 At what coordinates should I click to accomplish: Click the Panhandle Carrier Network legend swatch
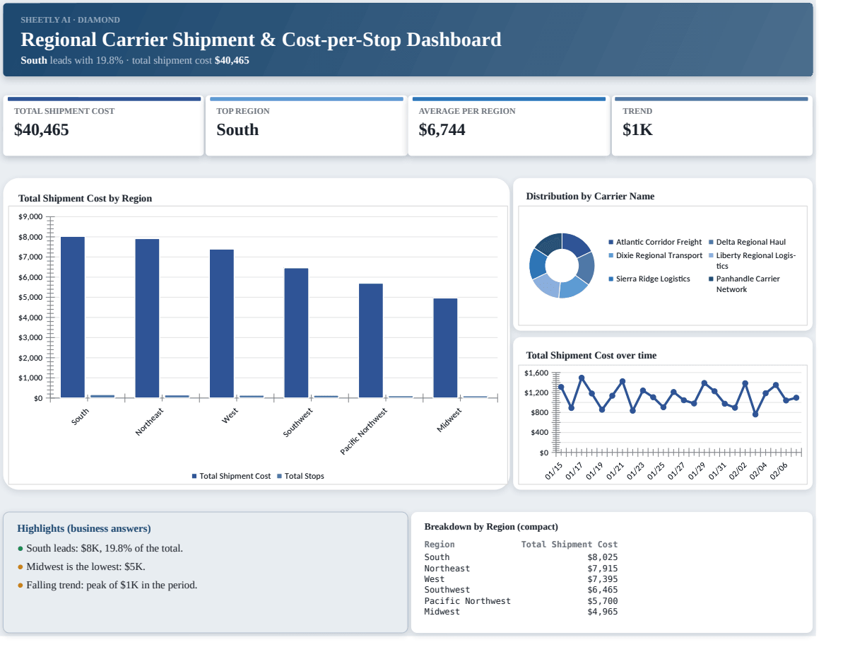pos(711,279)
